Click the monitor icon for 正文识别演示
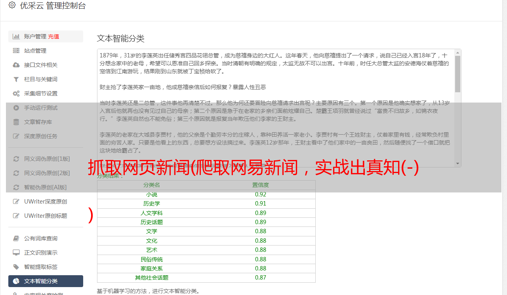 pos(16,253)
